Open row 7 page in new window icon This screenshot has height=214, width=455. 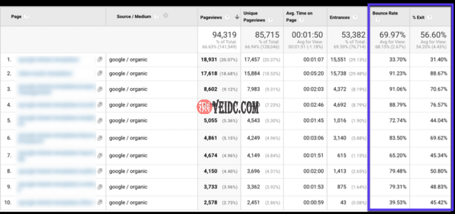[x=100, y=155]
